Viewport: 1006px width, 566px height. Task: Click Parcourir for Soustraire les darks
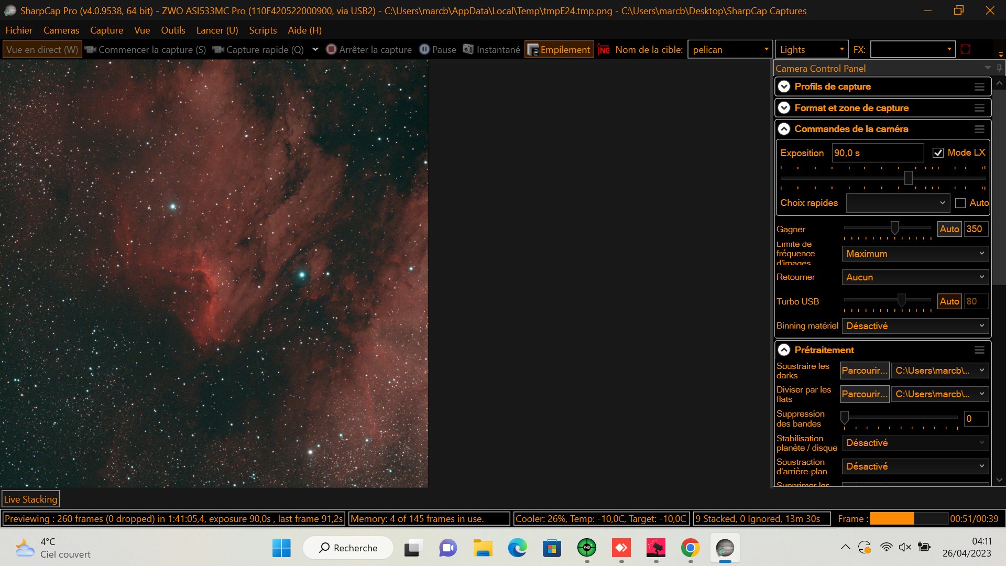pos(864,371)
